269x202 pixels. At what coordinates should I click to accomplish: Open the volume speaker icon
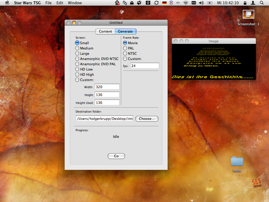point(201,3)
